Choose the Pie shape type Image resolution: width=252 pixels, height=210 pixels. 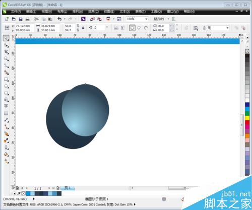click(139, 28)
